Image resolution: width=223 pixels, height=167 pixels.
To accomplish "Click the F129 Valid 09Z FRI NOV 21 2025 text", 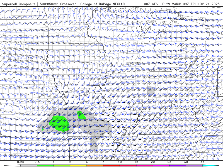I will pos(191,4).
